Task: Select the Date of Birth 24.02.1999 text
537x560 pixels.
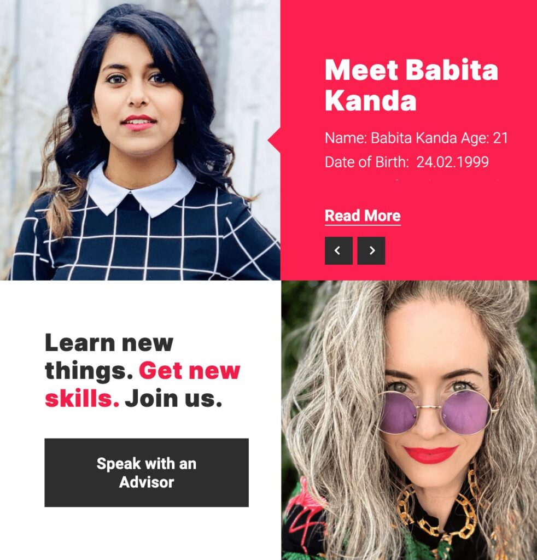Action: tap(407, 162)
